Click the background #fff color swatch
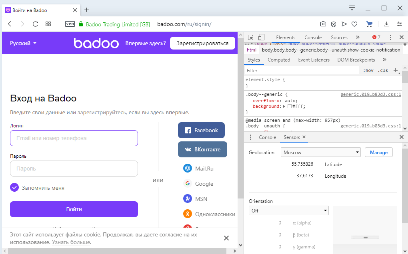Image resolution: width=408 pixels, height=254 pixels. click(x=290, y=107)
